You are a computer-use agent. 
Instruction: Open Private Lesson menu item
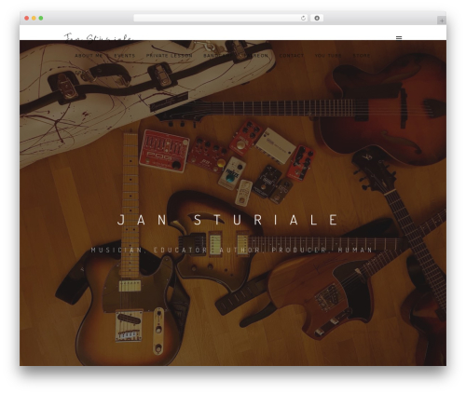(170, 56)
